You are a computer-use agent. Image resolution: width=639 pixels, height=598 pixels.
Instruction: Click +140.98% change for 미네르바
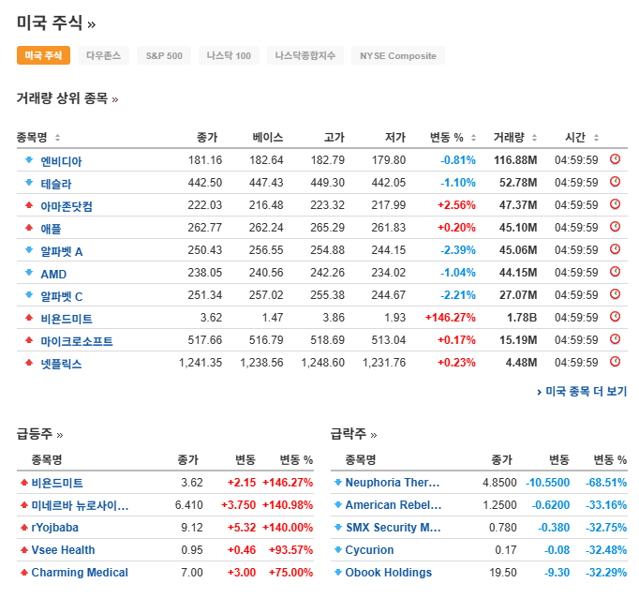point(288,504)
